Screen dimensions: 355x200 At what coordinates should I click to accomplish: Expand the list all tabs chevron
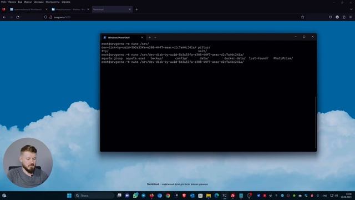(x=351, y=9)
